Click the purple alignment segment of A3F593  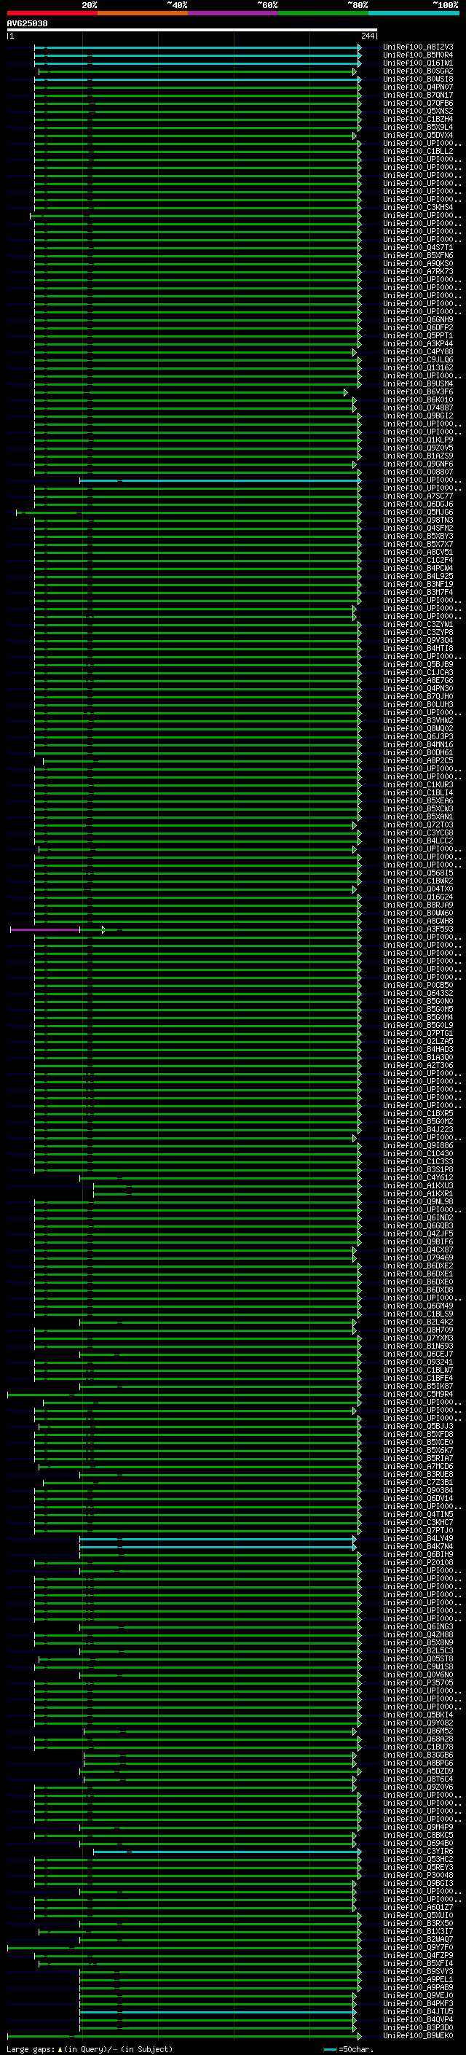click(x=44, y=929)
